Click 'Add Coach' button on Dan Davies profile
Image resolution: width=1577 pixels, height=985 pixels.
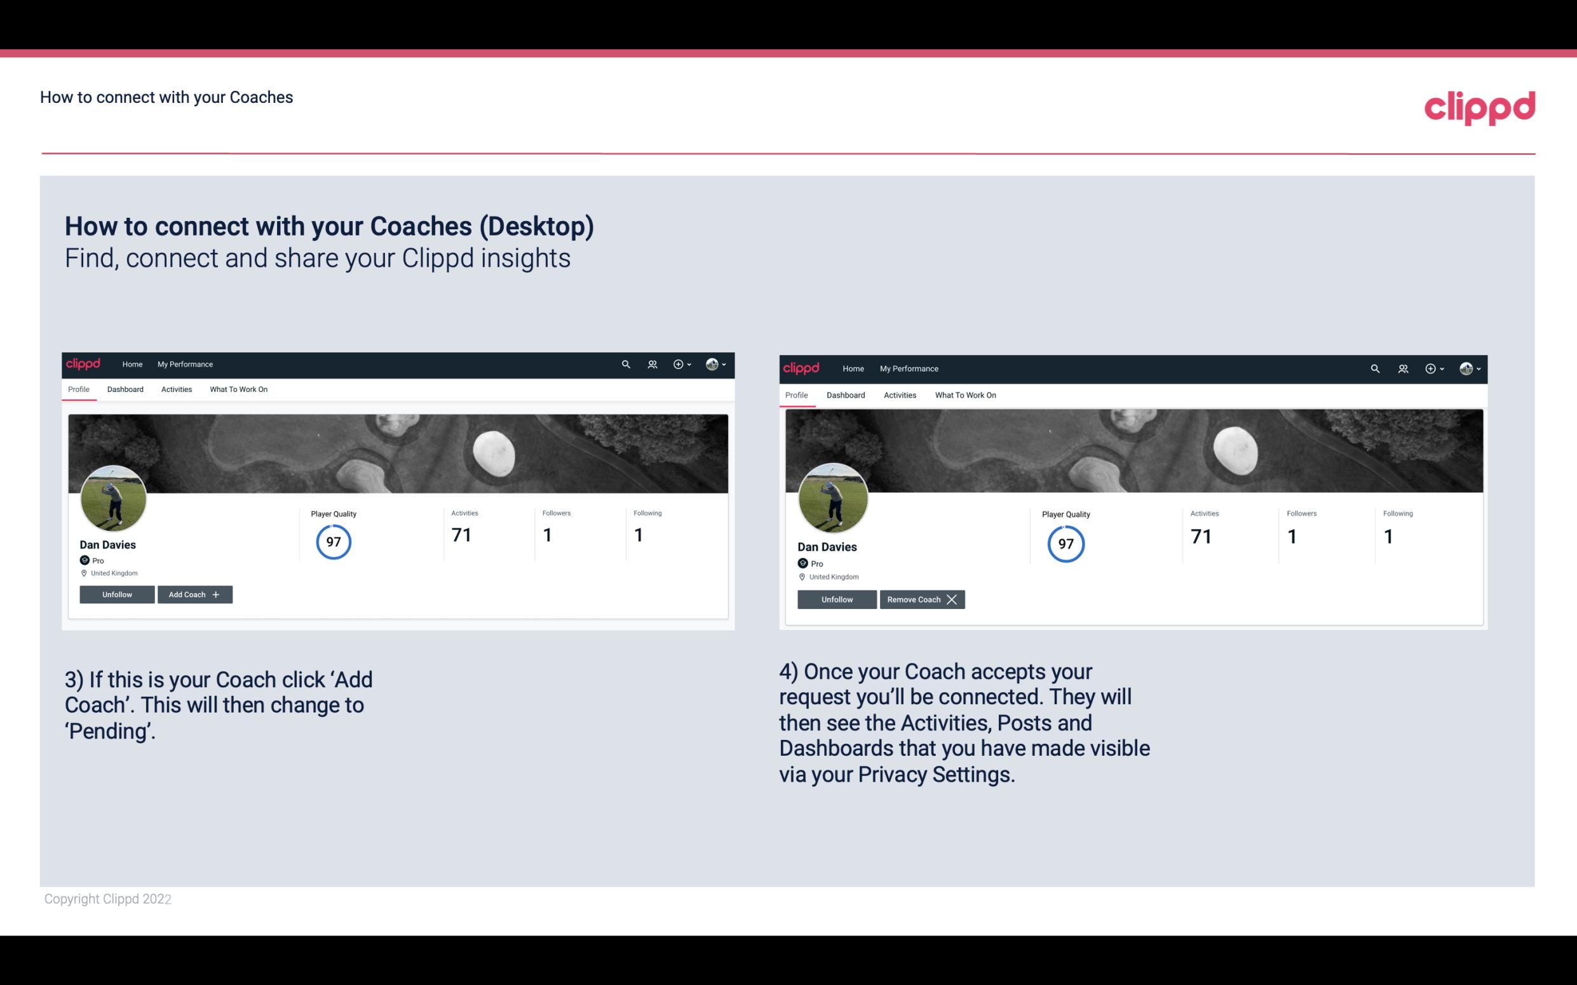coord(193,594)
